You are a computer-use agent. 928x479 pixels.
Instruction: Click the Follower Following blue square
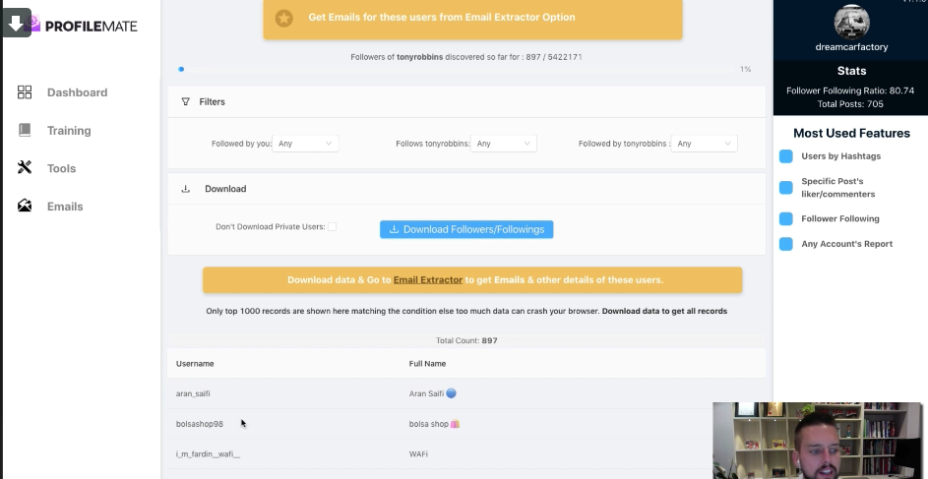[x=786, y=218]
